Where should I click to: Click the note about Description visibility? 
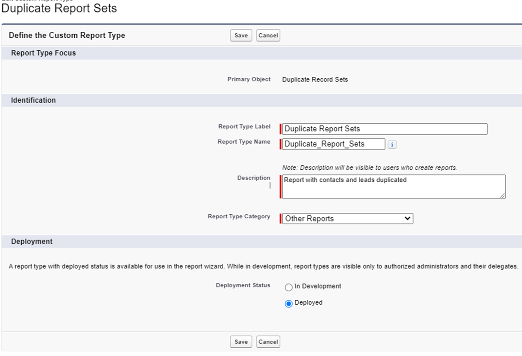tap(370, 168)
